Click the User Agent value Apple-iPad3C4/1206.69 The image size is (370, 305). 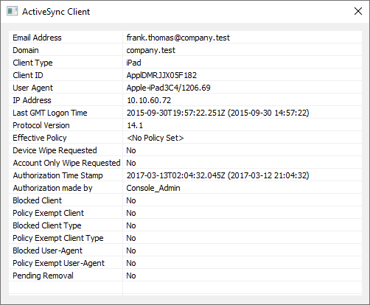pyautogui.click(x=169, y=88)
